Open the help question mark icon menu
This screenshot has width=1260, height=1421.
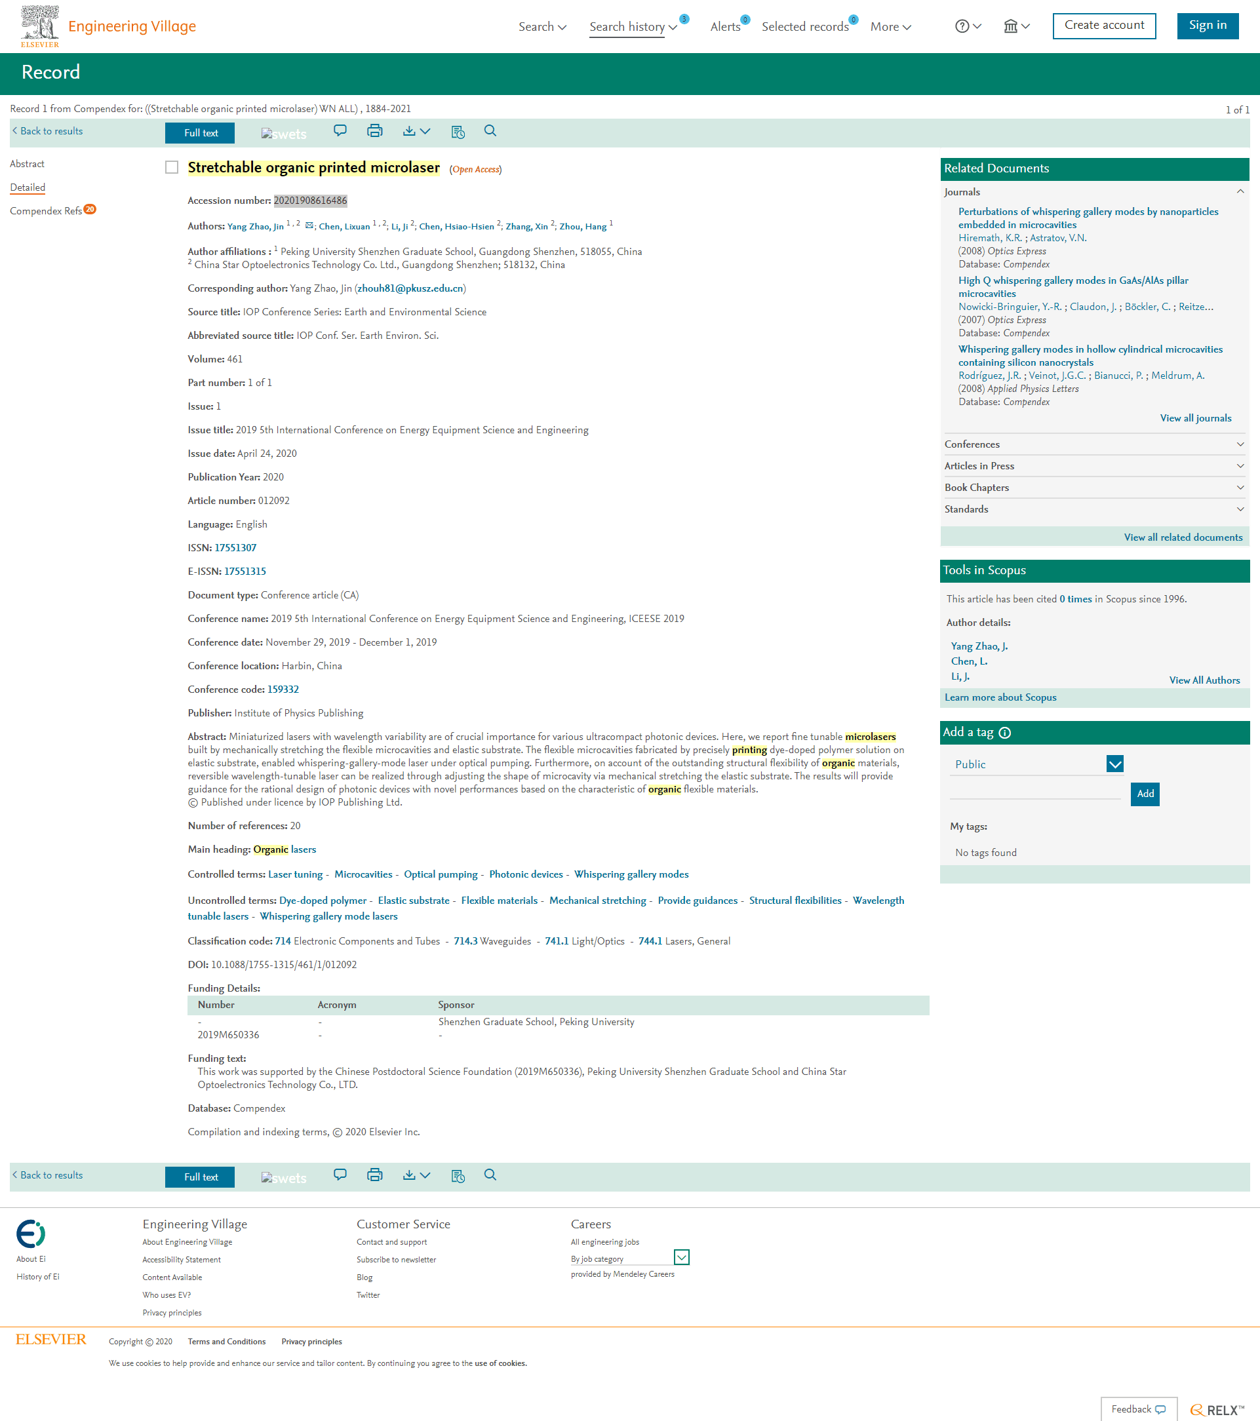(x=968, y=26)
